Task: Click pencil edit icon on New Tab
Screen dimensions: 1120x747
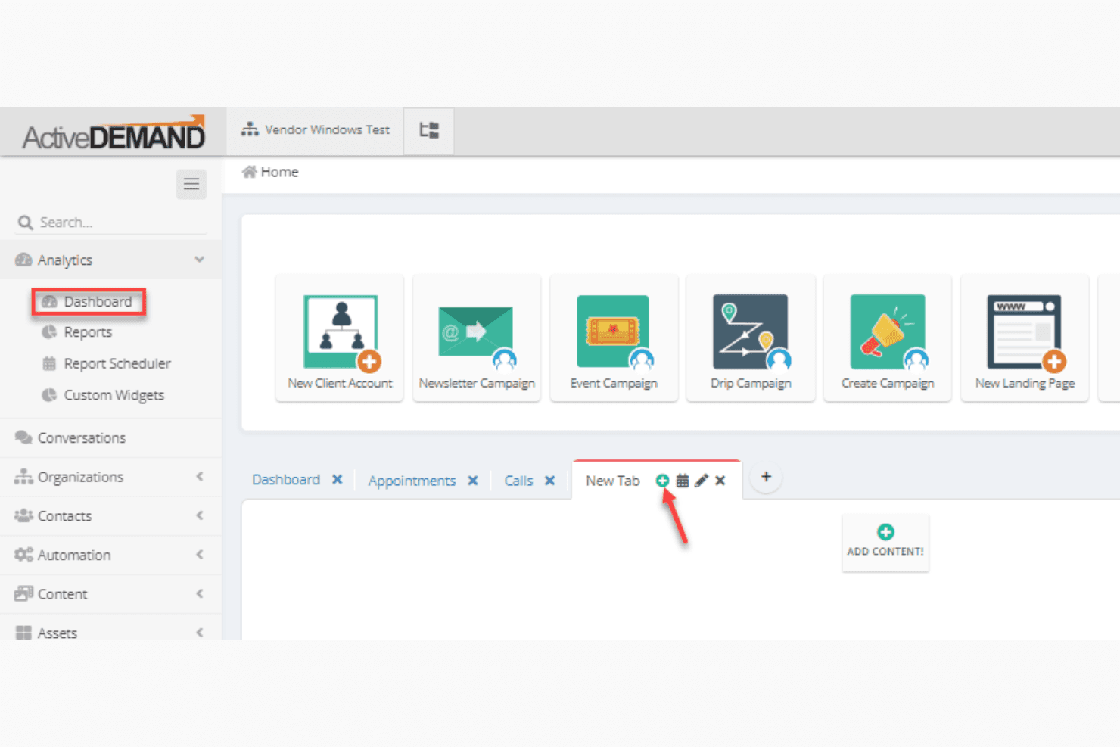Action: (x=702, y=481)
